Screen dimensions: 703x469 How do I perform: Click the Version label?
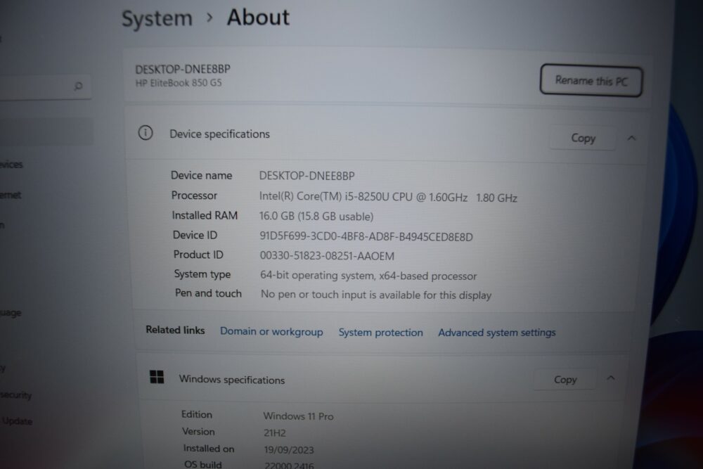pyautogui.click(x=198, y=431)
